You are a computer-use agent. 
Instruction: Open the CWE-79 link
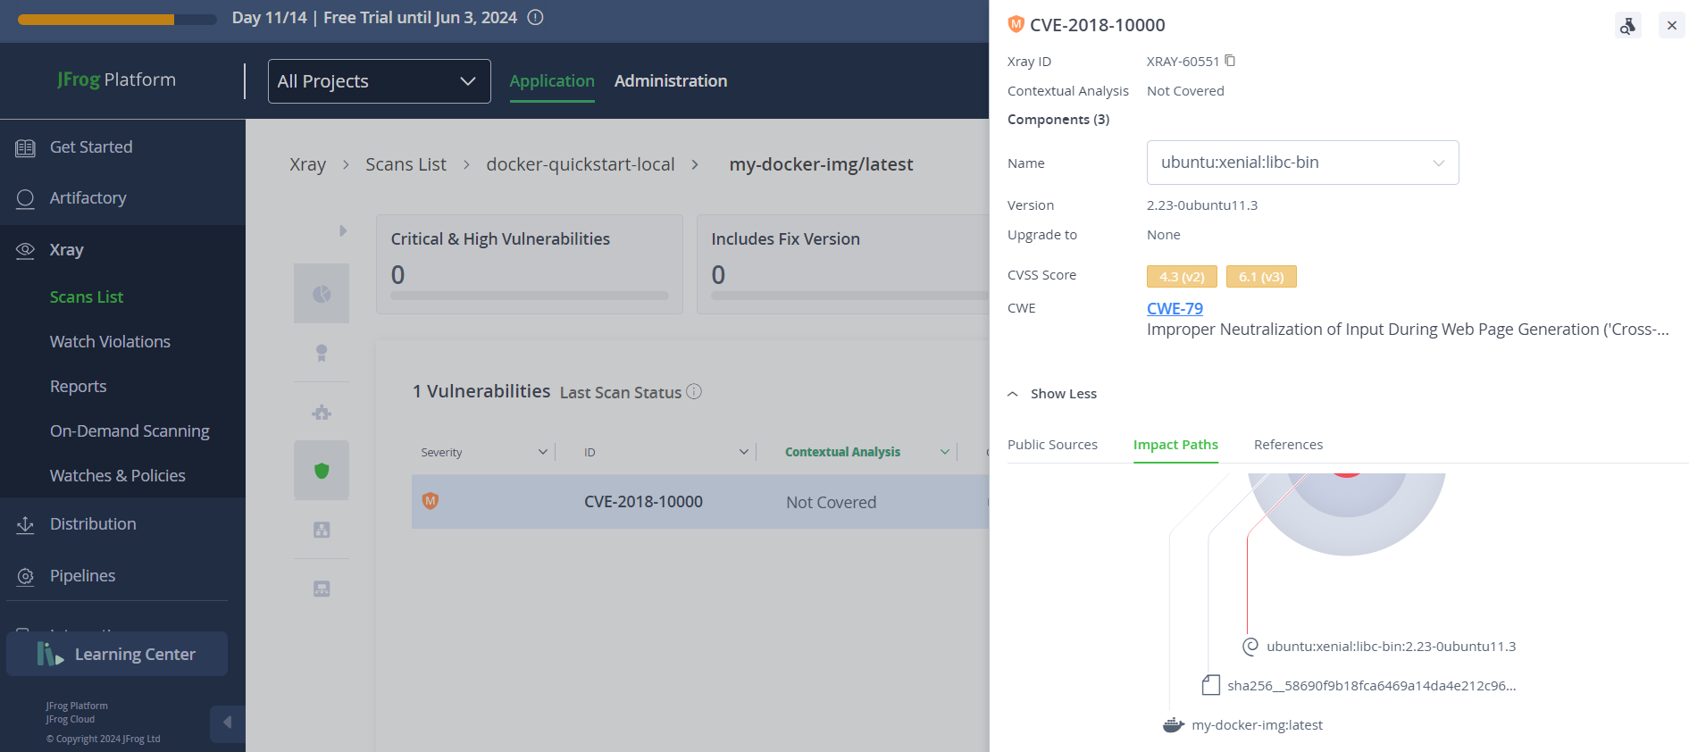[1175, 308]
